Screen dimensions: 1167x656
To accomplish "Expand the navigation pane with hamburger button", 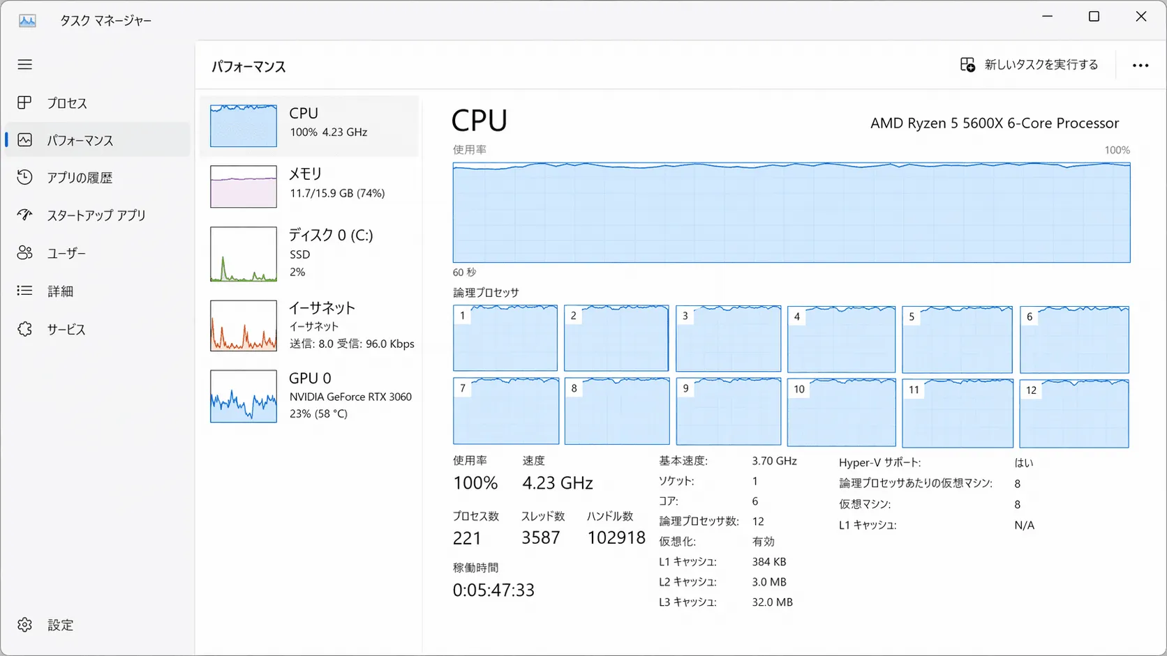I will click(x=25, y=64).
